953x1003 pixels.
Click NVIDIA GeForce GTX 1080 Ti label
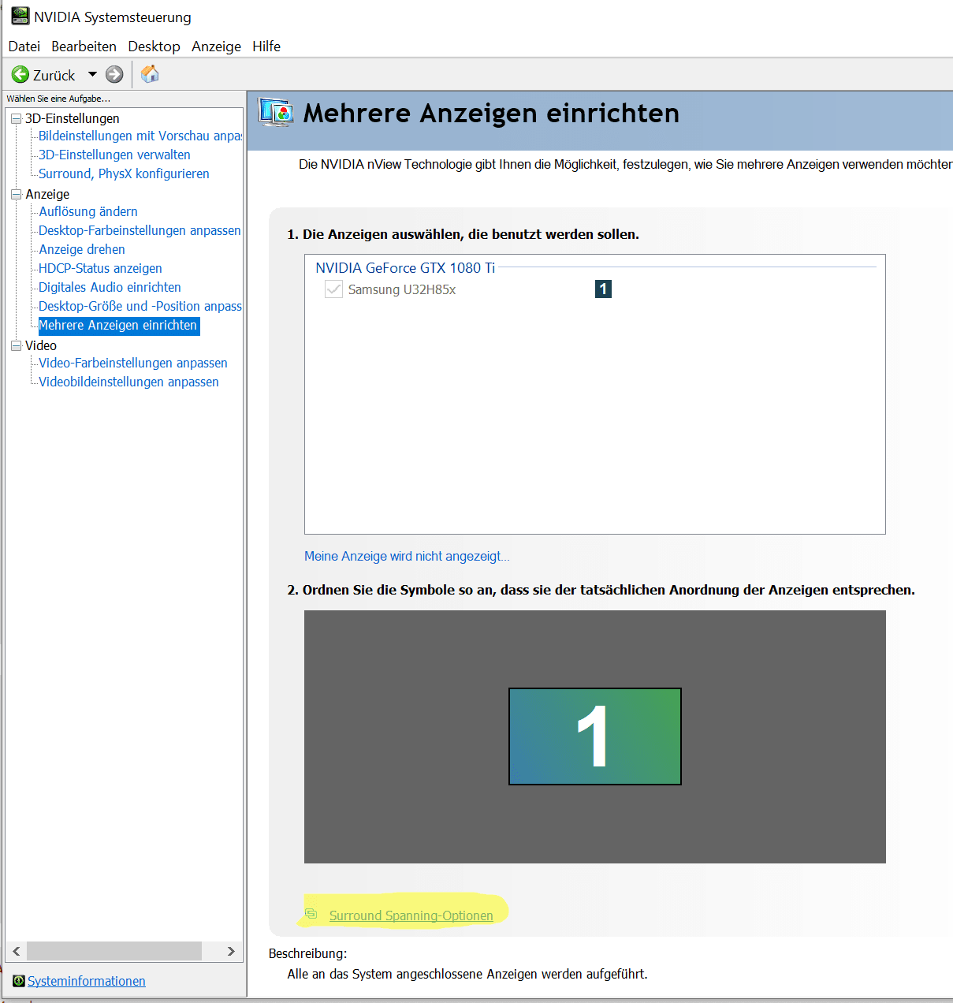pos(405,268)
